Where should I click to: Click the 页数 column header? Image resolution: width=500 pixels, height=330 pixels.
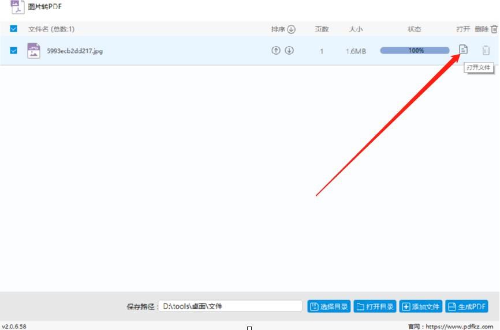pos(322,29)
